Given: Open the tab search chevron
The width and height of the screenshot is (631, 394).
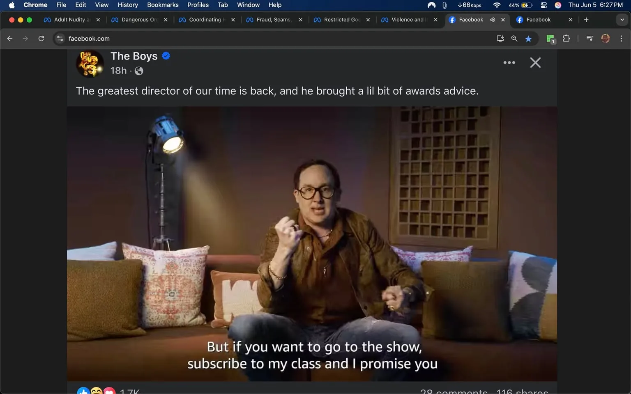Looking at the screenshot, I should (622, 19).
